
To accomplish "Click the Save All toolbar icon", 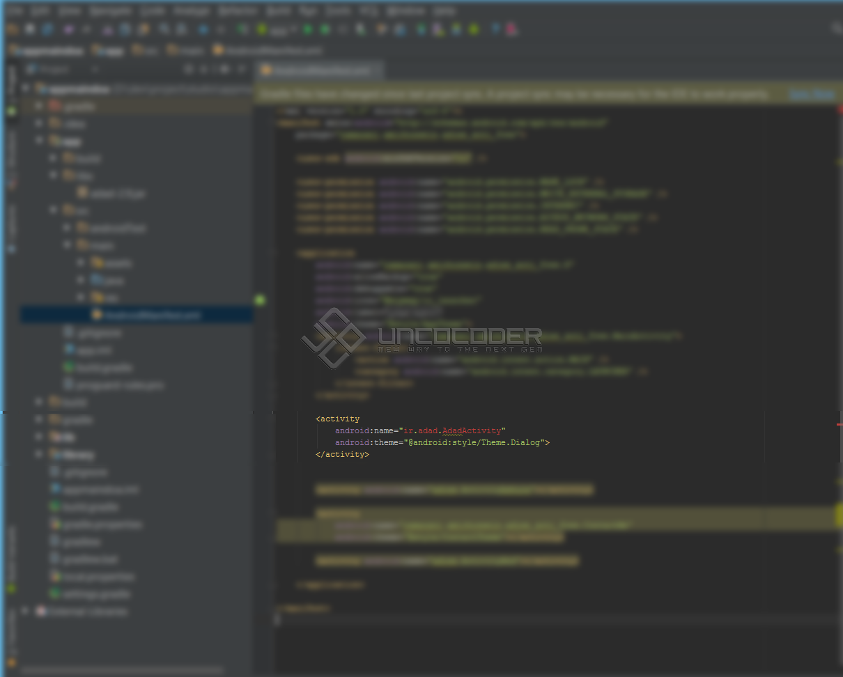I will pos(30,29).
